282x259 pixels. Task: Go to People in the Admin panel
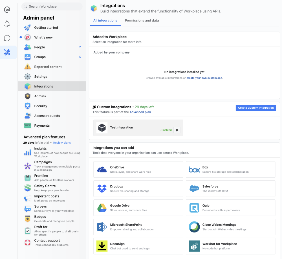coord(40,47)
